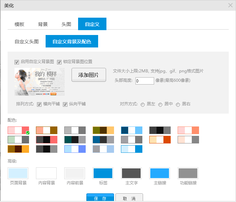Open the 背景 tab
236x202 pixels.
tap(43, 24)
